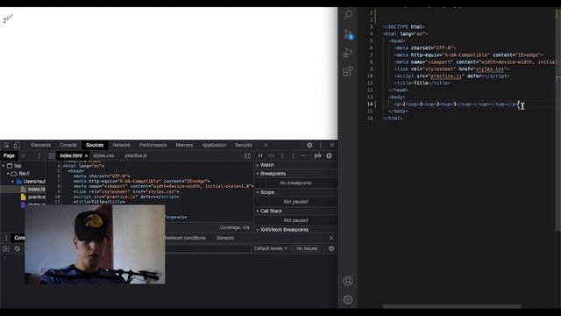Click the inspect element picker icon in DevTools
This screenshot has width=561, height=316.
(x=6, y=145)
